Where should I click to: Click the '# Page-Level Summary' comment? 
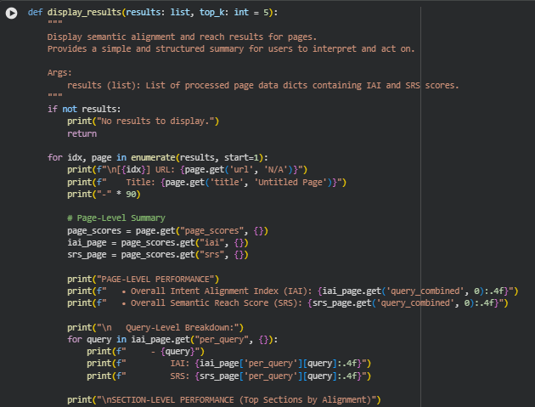pos(116,218)
